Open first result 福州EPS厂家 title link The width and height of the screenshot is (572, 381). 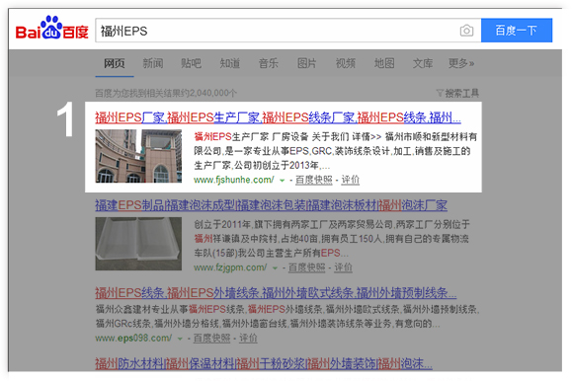(278, 117)
